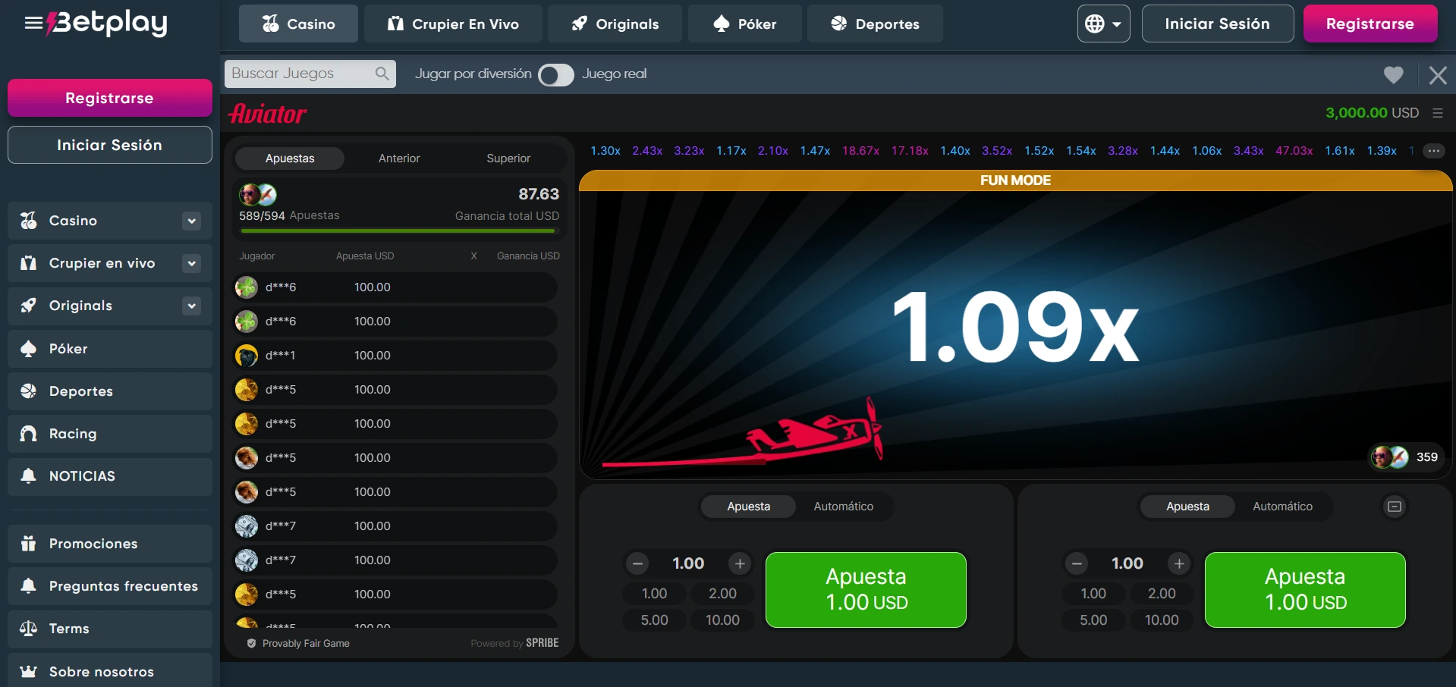Image resolution: width=1456 pixels, height=687 pixels.
Task: Open the Aviator game menu icon beside balance
Action: [1438, 112]
